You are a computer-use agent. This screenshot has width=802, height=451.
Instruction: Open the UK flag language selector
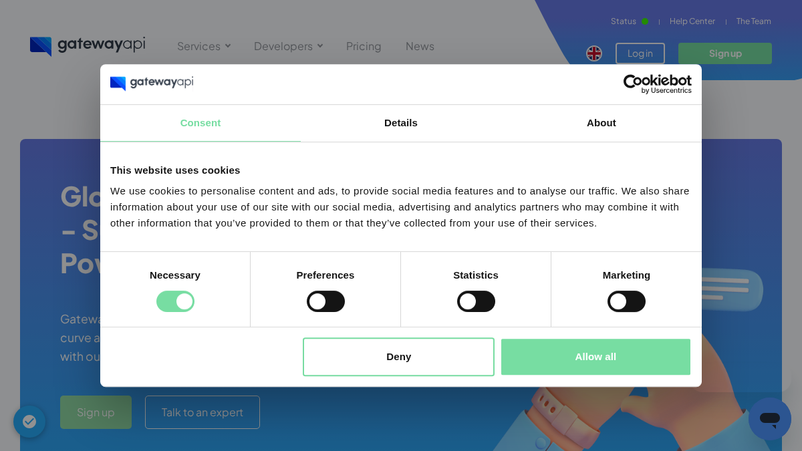point(594,53)
